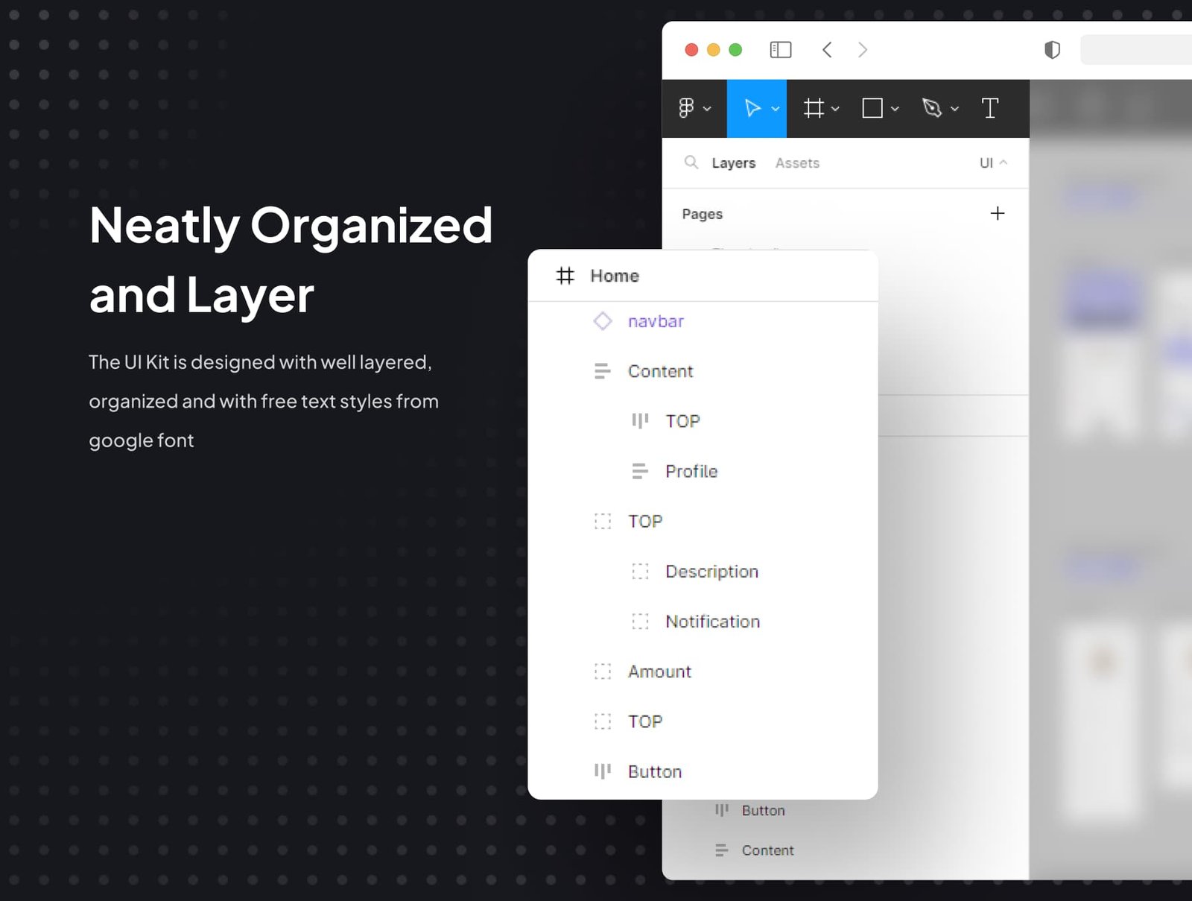Image resolution: width=1192 pixels, height=901 pixels.
Task: Open the Figma main menu icon
Action: 686,108
